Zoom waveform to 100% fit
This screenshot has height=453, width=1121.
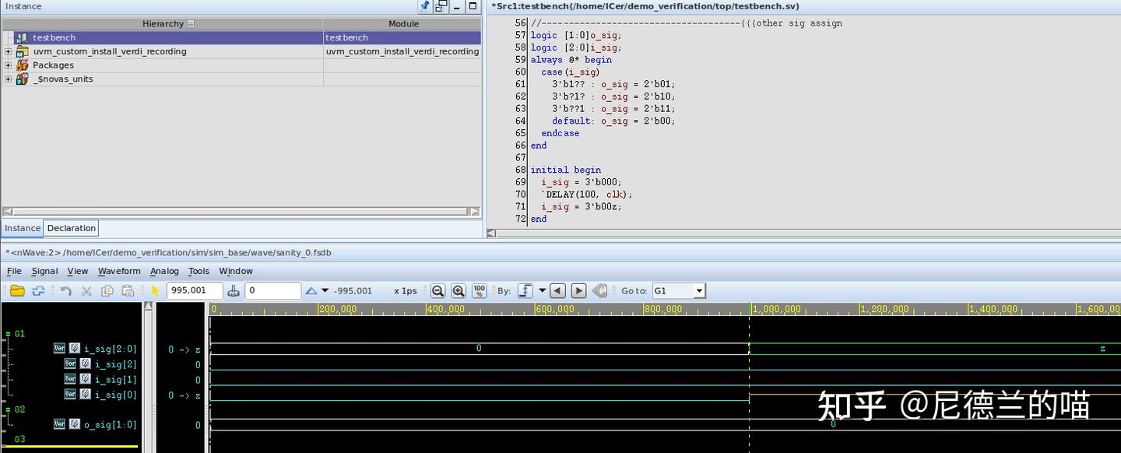(480, 291)
